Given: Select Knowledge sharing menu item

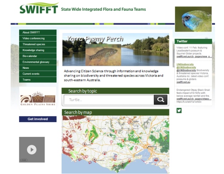Looking at the screenshot, I should (38, 50).
